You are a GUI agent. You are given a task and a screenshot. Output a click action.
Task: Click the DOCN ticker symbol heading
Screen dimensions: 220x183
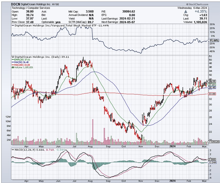[x=15, y=4]
